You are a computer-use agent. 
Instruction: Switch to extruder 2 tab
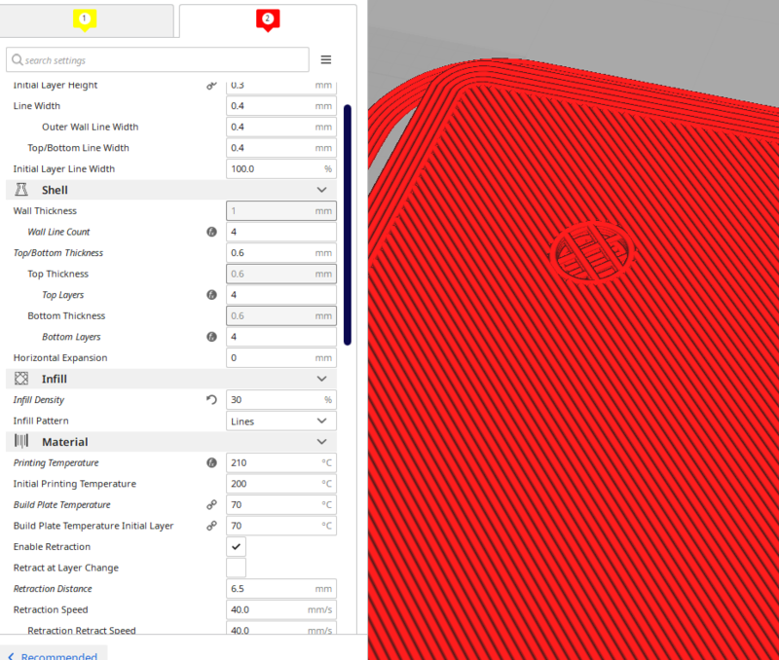pos(268,20)
